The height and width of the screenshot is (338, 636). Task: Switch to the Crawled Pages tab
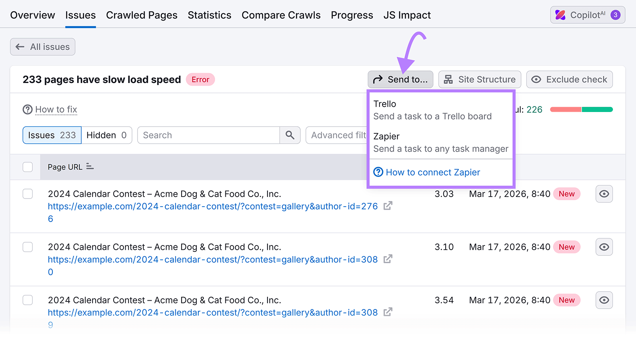pyautogui.click(x=142, y=15)
